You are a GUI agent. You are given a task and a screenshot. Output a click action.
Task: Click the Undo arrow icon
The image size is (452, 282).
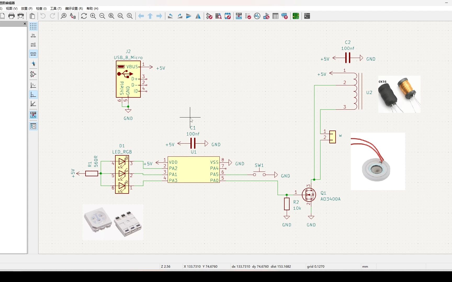pos(43,16)
